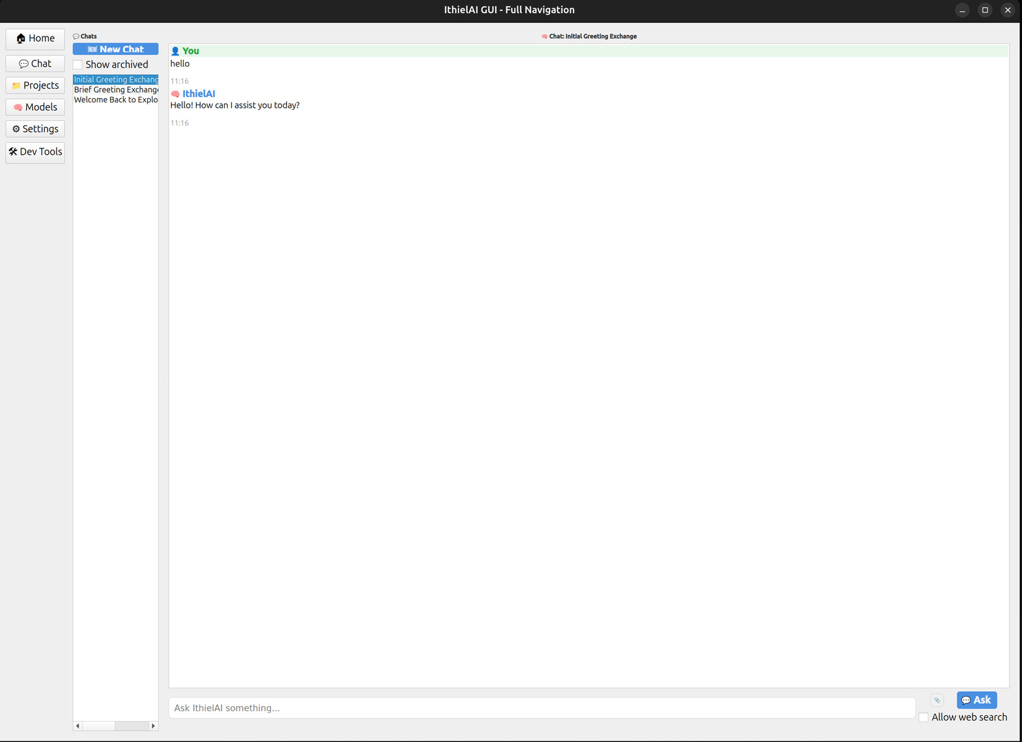1022x742 pixels.
Task: Click the blue user icon next to You
Action: click(x=175, y=51)
